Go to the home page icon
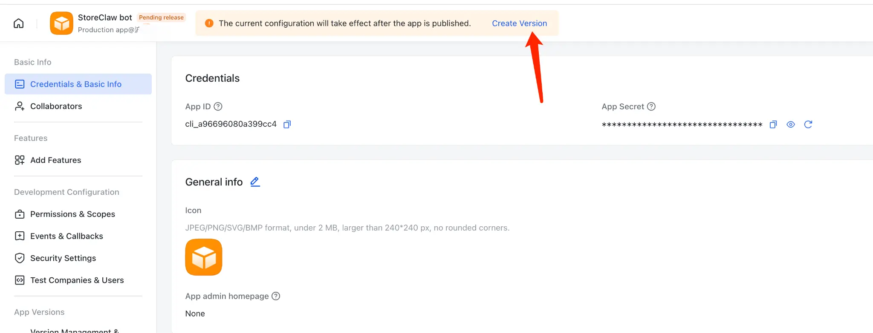 pos(19,23)
